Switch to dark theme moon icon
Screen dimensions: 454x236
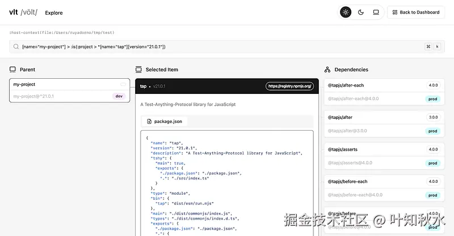(361, 12)
